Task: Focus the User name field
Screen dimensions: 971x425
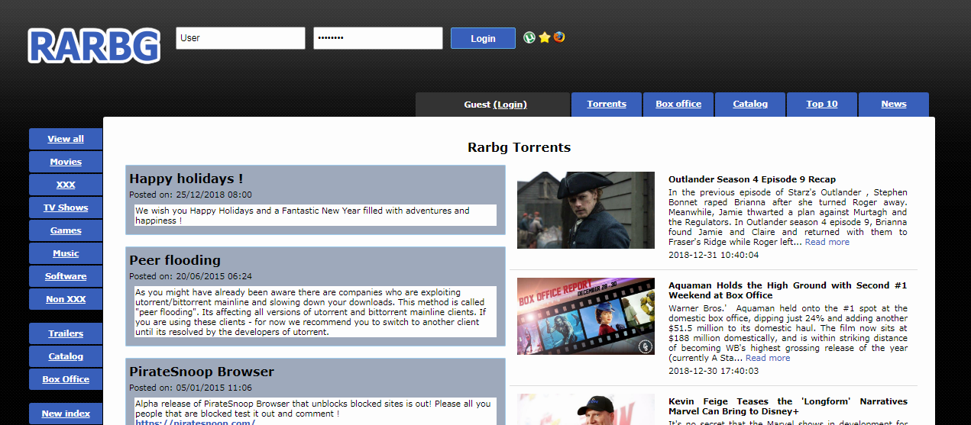Action: tap(241, 38)
